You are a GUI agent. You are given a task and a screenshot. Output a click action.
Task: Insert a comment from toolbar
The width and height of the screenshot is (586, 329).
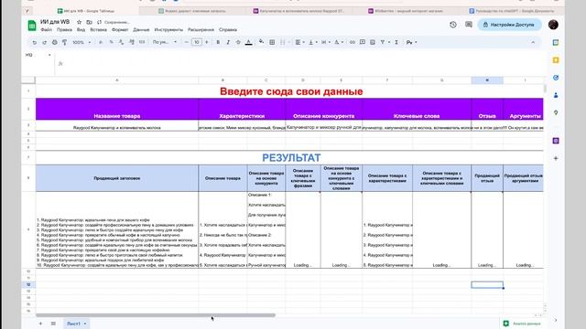(363, 42)
